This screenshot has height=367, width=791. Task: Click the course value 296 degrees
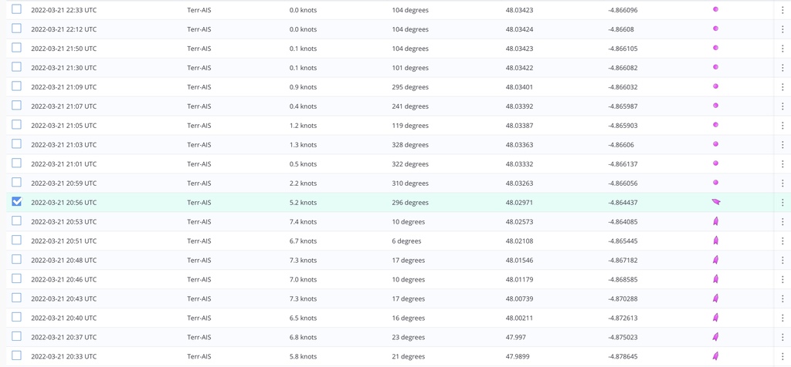410,202
